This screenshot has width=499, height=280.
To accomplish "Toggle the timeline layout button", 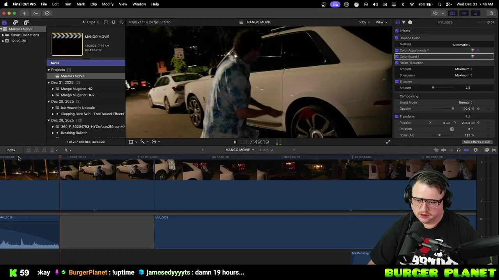I will pyautogui.click(x=464, y=13).
